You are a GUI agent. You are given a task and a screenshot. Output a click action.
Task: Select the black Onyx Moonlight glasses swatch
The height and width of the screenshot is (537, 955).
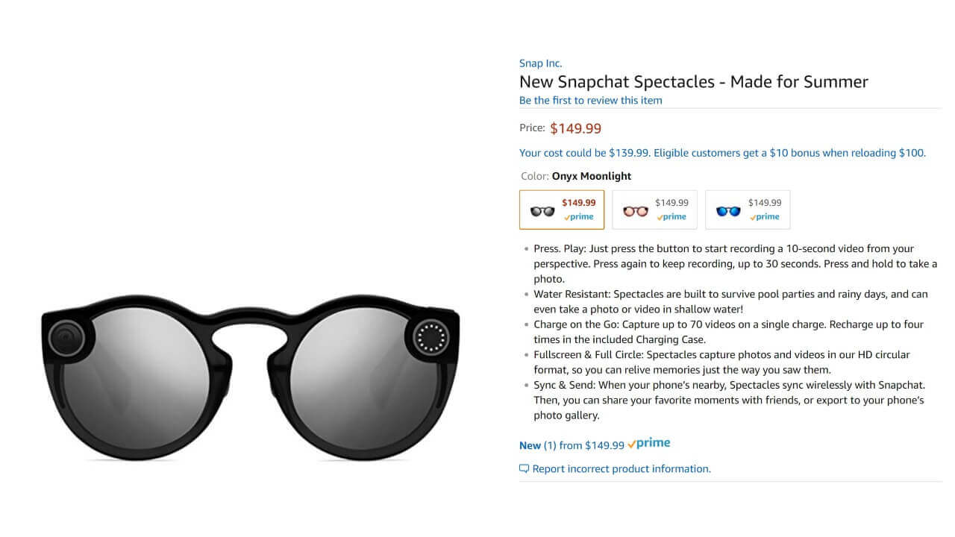click(x=542, y=211)
